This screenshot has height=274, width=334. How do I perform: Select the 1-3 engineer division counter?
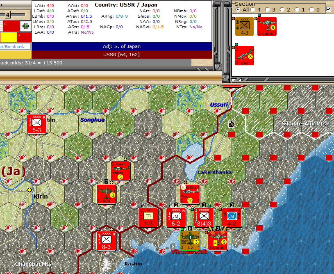click(148, 217)
